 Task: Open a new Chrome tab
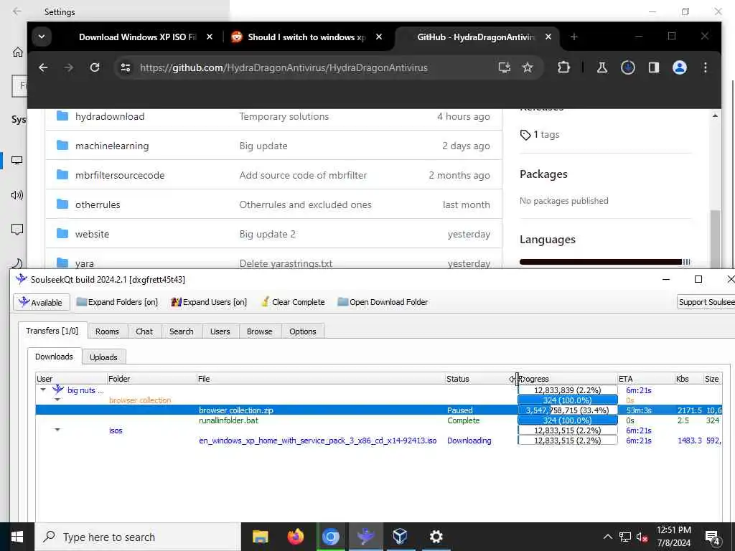(574, 37)
